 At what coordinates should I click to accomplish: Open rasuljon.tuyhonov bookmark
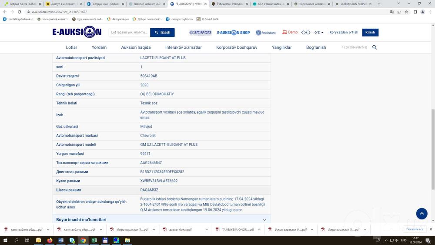(180, 19)
